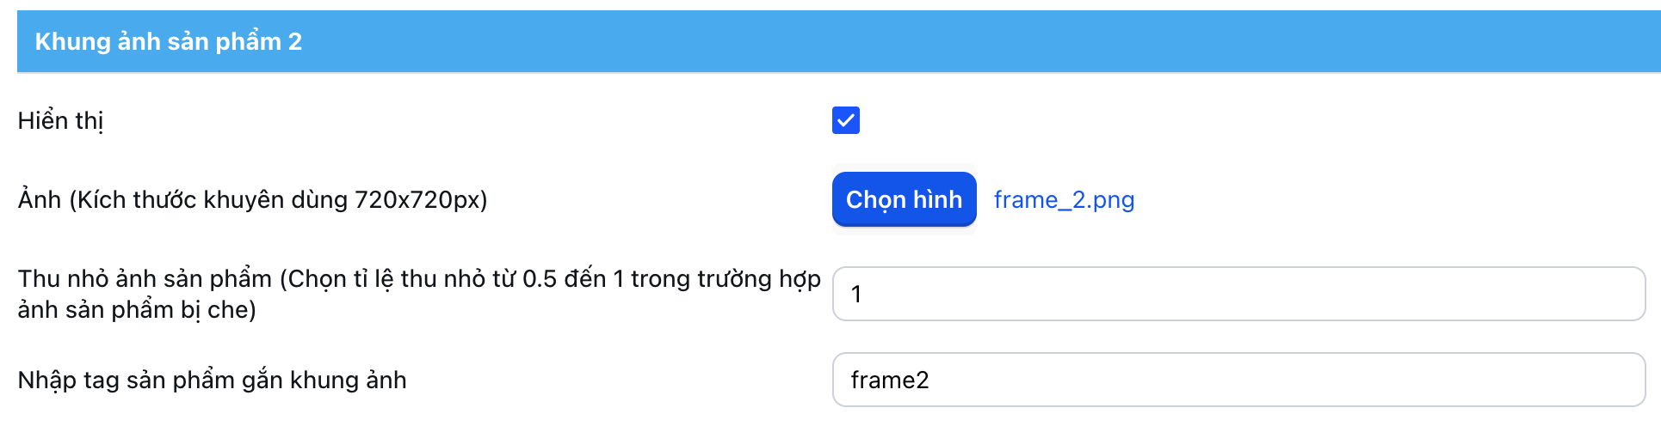The image size is (1661, 426).
Task: Click the Hiển thị label text
Action: [x=60, y=120]
